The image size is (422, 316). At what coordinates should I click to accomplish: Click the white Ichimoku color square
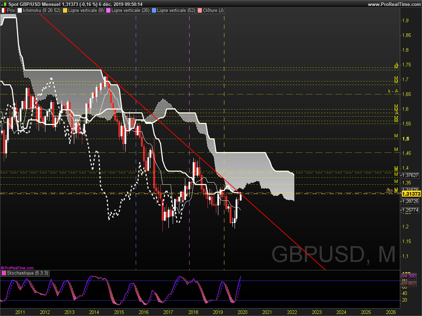point(19,11)
